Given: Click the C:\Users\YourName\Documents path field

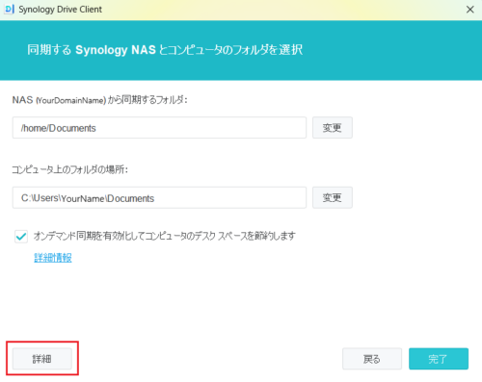Looking at the screenshot, I should 159,198.
